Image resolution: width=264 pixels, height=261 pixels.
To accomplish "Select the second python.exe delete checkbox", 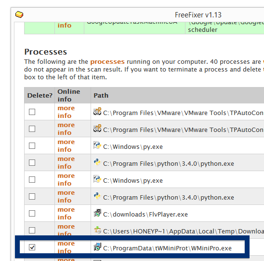I will click(x=32, y=196).
